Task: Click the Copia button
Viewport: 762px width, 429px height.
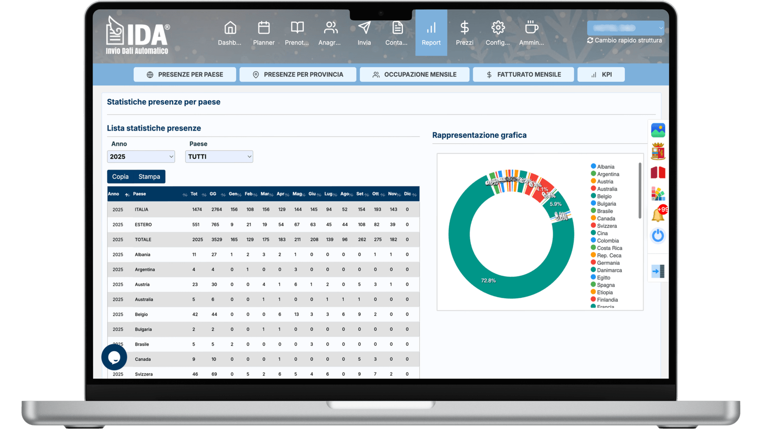Action: pyautogui.click(x=120, y=177)
